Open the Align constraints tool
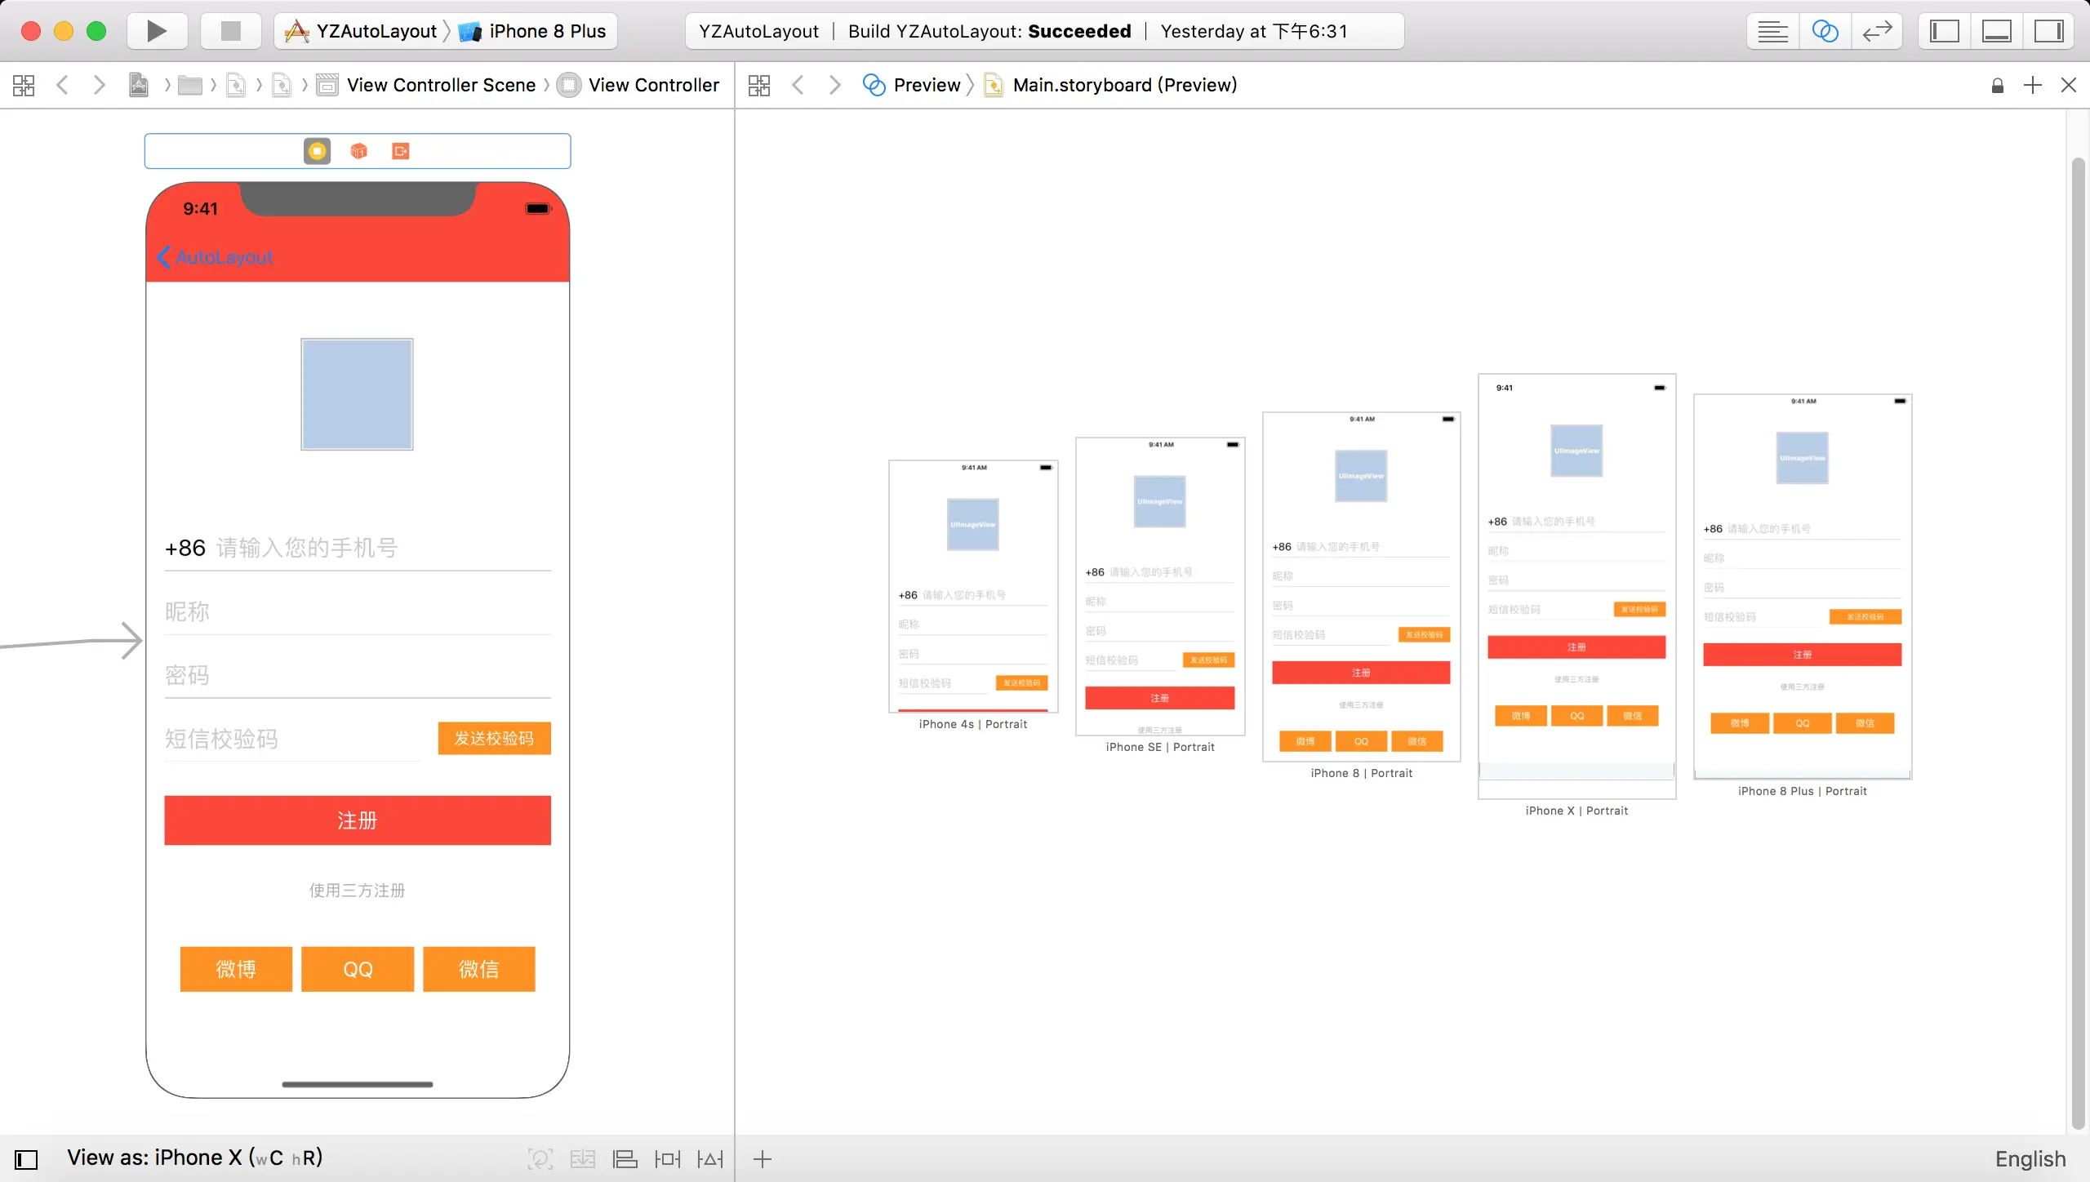Screen dimensions: 2090x1182 pyautogui.click(x=625, y=1159)
